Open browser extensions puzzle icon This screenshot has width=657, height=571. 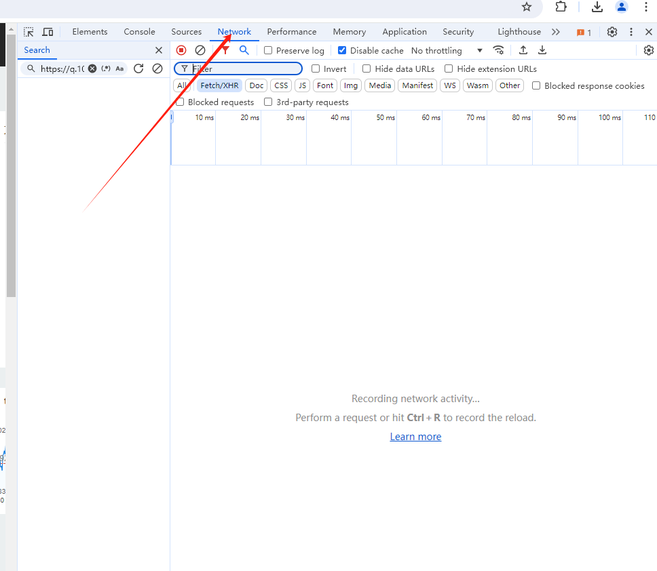pos(561,7)
